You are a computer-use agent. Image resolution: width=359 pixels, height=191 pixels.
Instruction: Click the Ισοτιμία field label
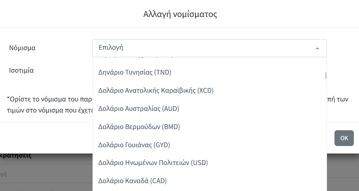tap(21, 71)
